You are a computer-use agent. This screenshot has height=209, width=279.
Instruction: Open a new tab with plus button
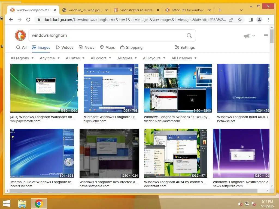tap(220, 10)
